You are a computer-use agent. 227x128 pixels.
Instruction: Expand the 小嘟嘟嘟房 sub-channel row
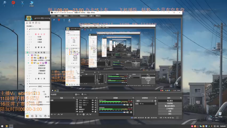(29, 71)
